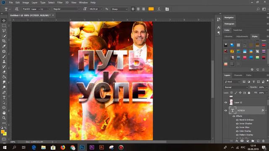Toggle visibility of all Effects

click(x=234, y=116)
